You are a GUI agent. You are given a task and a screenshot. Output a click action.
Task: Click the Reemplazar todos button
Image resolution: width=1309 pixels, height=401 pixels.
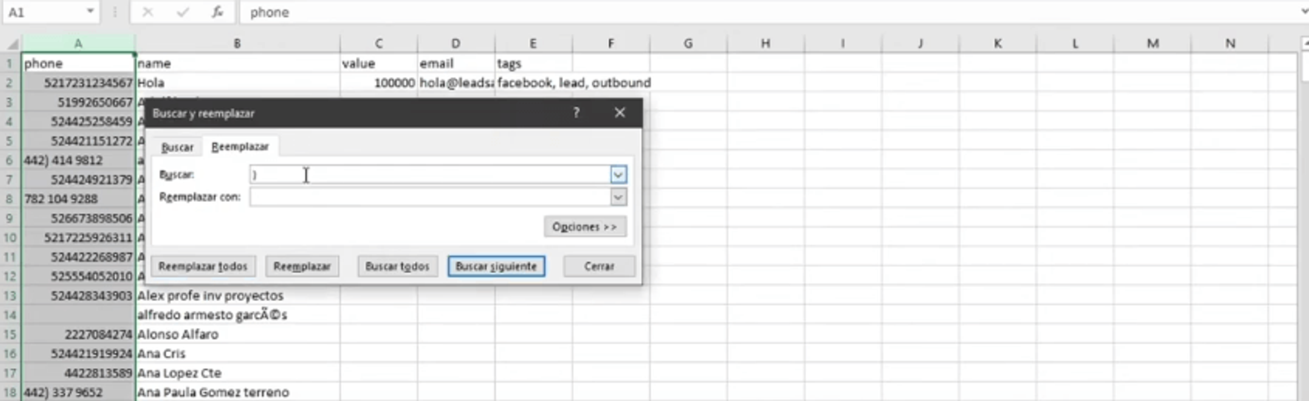click(x=203, y=266)
